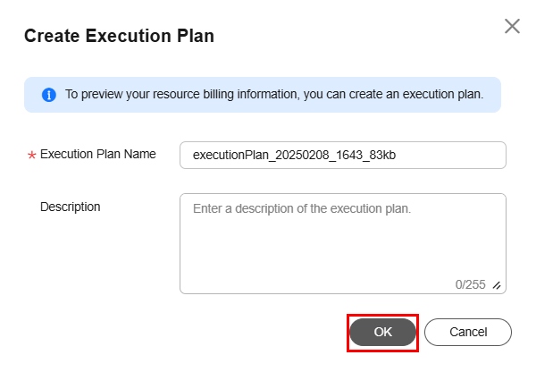The width and height of the screenshot is (536, 372).
Task: Click the empty area right of plan name text
Action: pyautogui.click(x=451, y=155)
